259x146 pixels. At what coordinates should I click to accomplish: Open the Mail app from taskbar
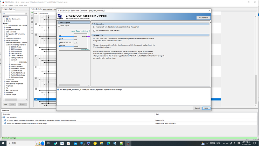[75, 143]
